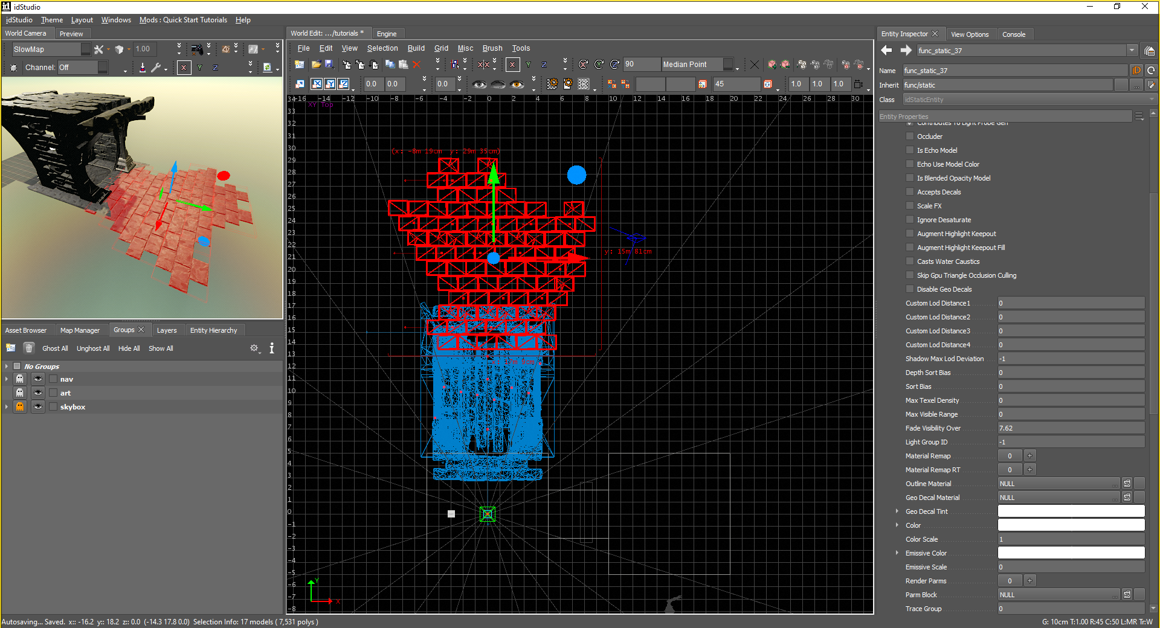This screenshot has width=1160, height=628.
Task: Click the wrench icon beside Channel
Action: point(156,68)
